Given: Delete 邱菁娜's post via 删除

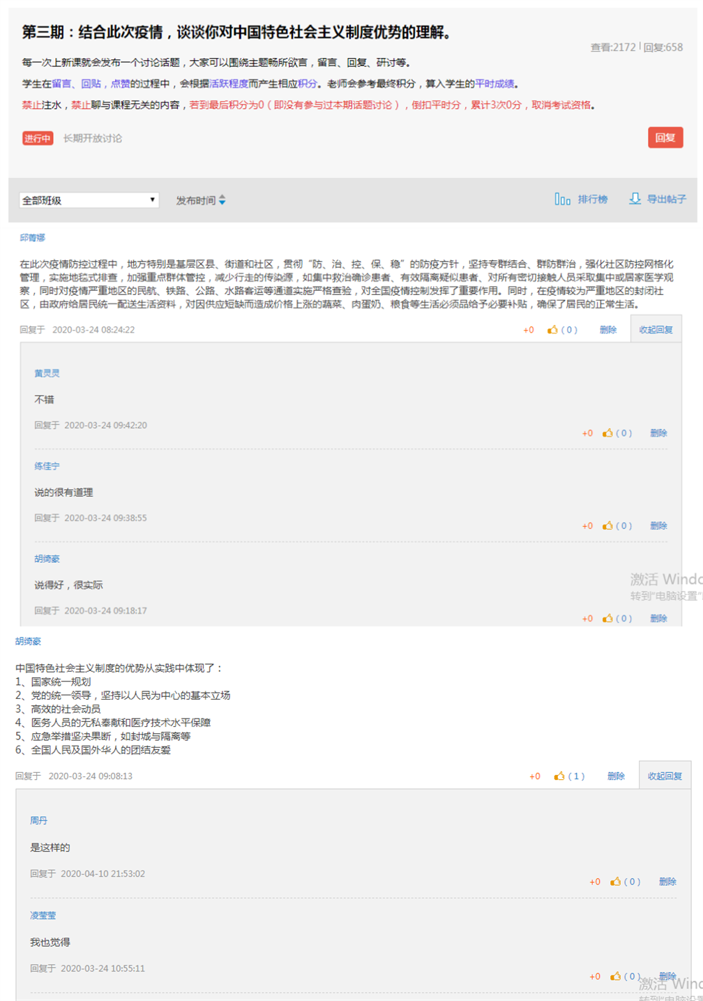Looking at the screenshot, I should pyautogui.click(x=607, y=330).
